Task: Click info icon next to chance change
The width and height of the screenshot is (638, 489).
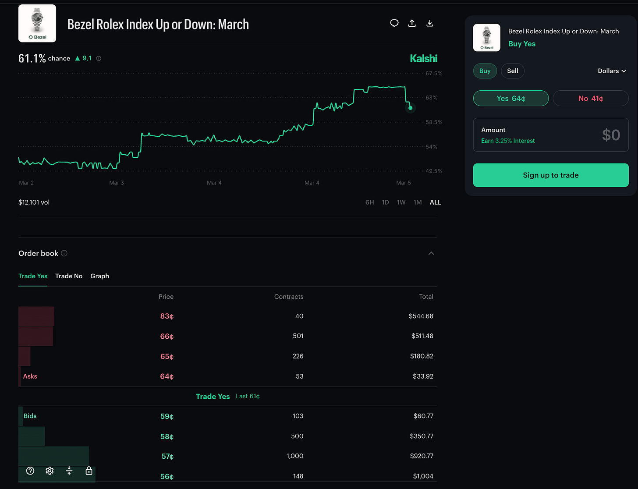Action: [99, 58]
